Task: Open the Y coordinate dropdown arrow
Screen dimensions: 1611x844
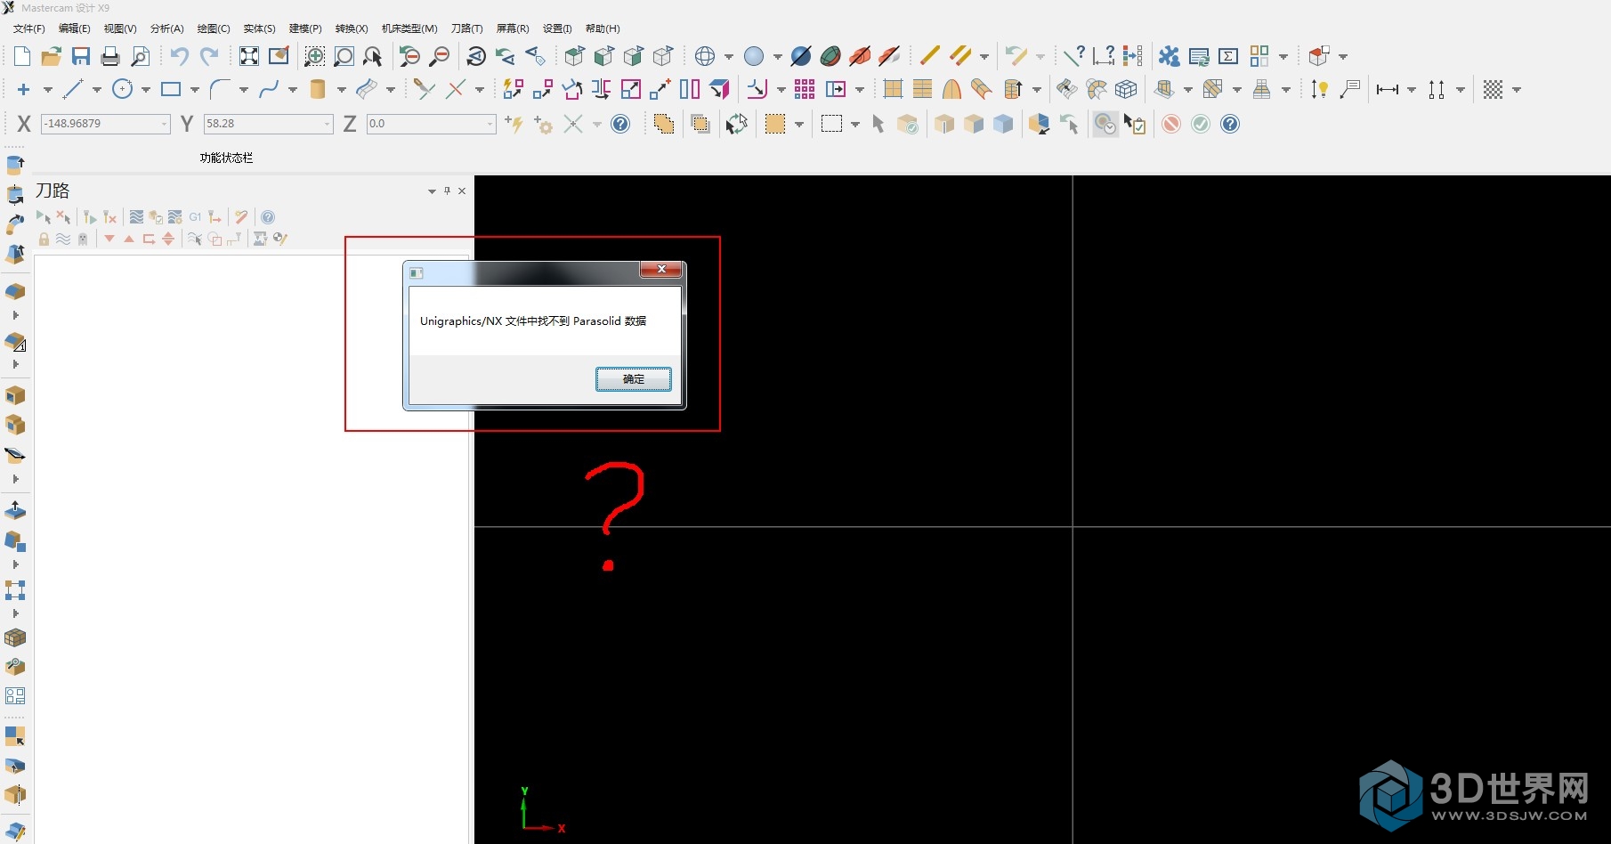Action: click(327, 124)
